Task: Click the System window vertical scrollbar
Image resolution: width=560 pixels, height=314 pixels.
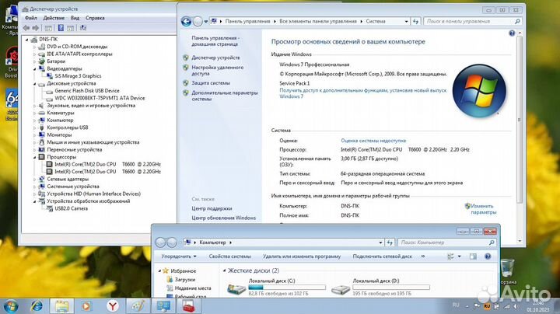Action: (520, 120)
